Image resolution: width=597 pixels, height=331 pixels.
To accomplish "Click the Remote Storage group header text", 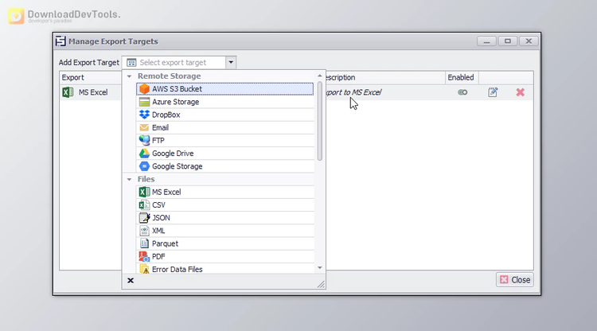I will click(170, 76).
